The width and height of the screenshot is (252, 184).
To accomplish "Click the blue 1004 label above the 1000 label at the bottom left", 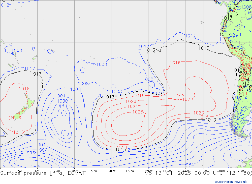I will 40,145.
